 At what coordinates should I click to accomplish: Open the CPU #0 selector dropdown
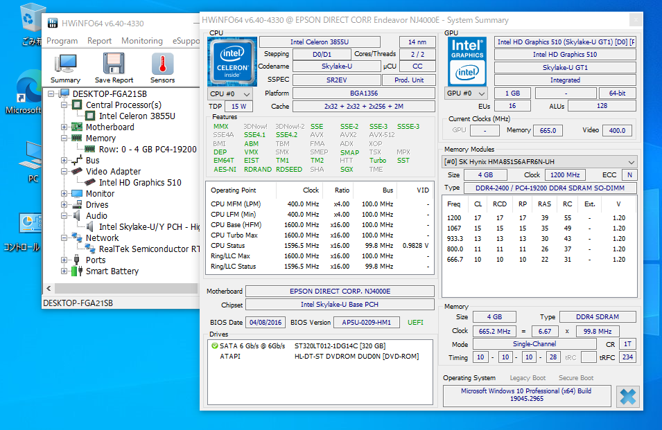point(230,93)
